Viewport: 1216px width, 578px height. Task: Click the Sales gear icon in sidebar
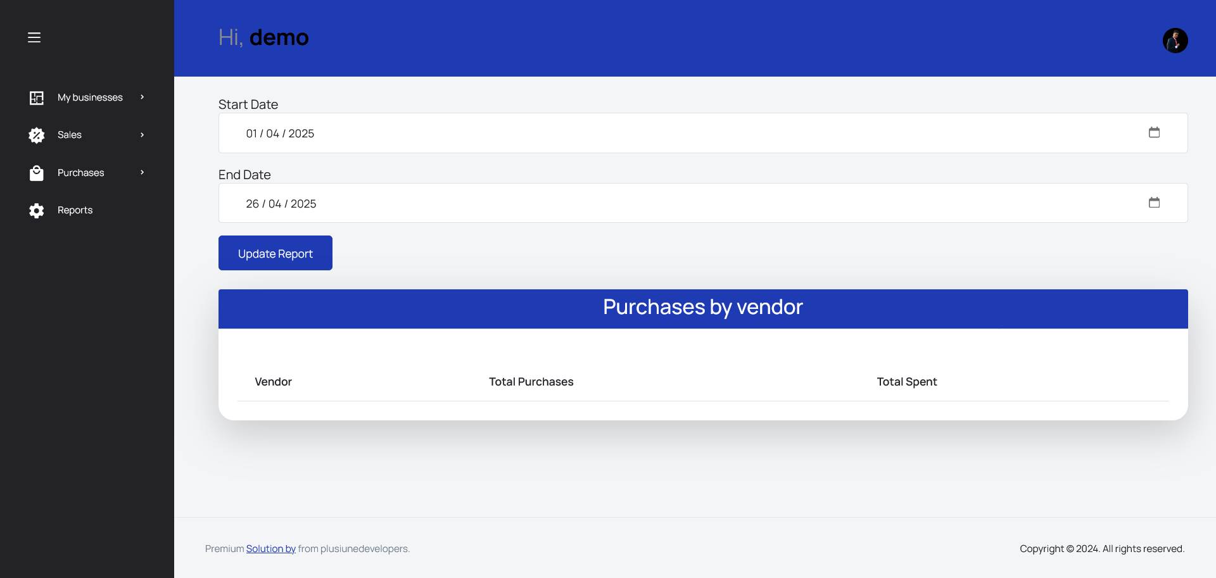(37, 135)
